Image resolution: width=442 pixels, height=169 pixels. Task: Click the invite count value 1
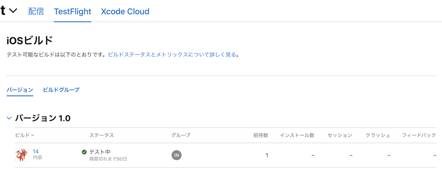[x=267, y=155]
